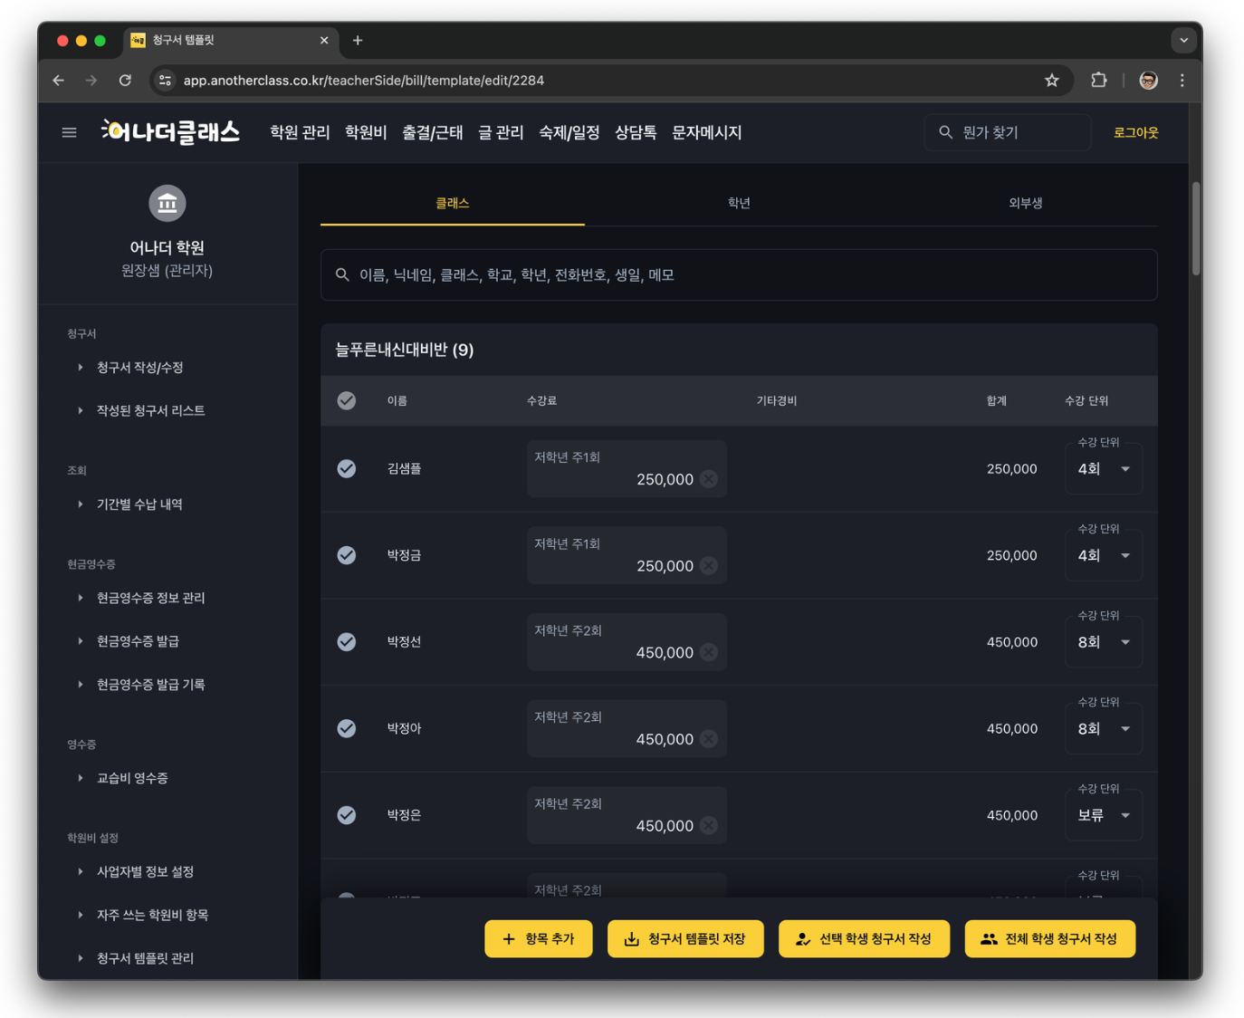The image size is (1244, 1018).
Task: Open the hamburger menu icon
Action: click(x=69, y=132)
